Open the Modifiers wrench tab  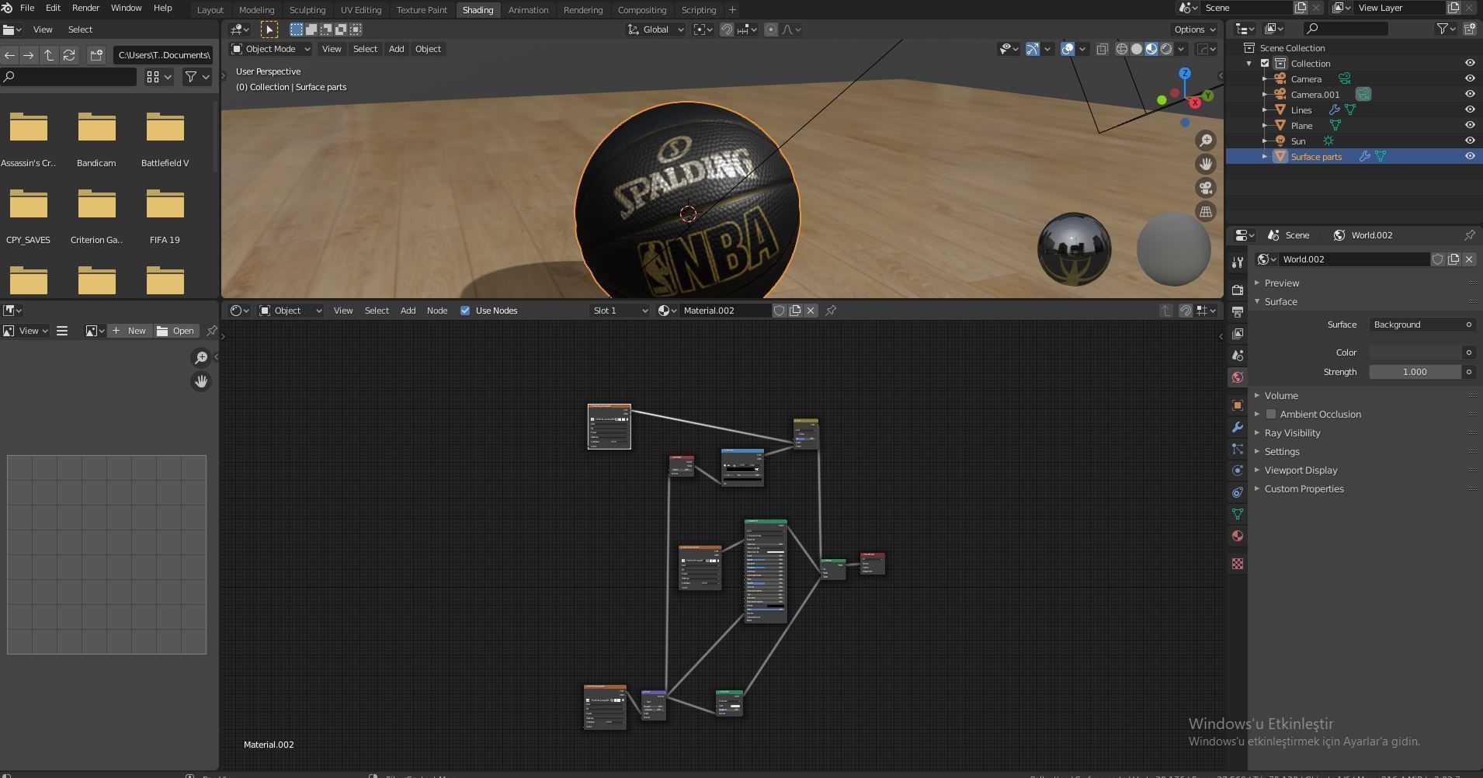(x=1237, y=427)
